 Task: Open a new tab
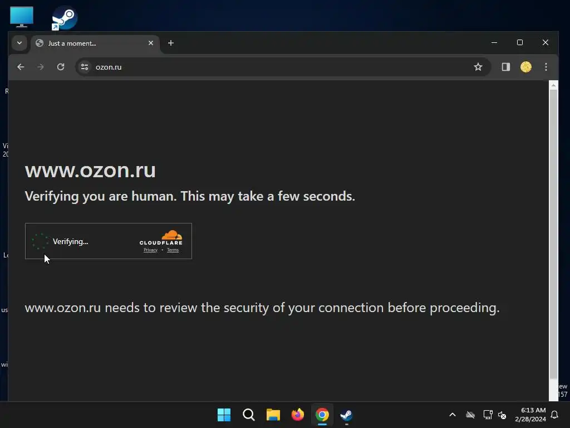coord(171,43)
